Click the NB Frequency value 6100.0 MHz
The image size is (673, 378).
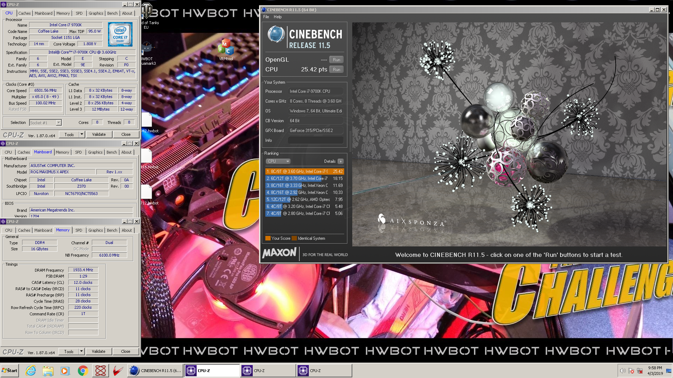coord(109,255)
